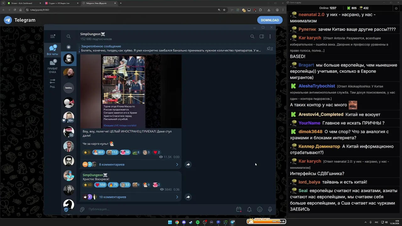Show hidden system tray icons chevron
This screenshot has height=226, width=402.
(x=365, y=222)
